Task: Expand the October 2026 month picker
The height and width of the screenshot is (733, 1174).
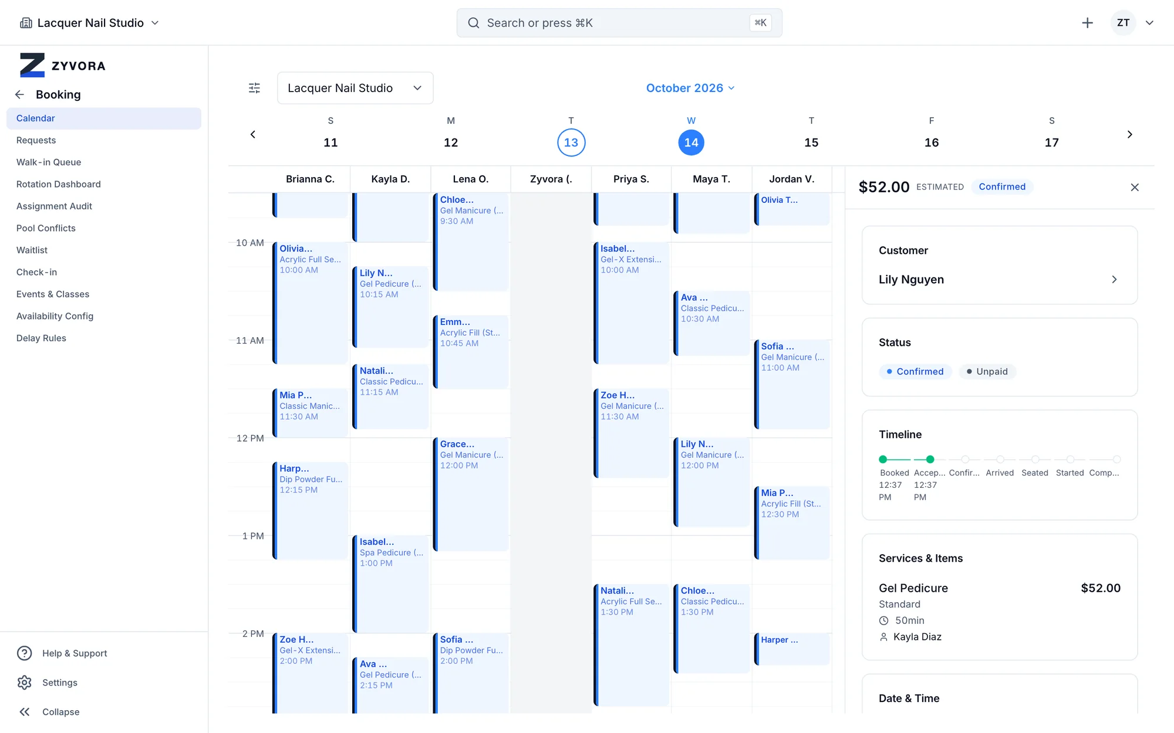Action: pyautogui.click(x=690, y=88)
